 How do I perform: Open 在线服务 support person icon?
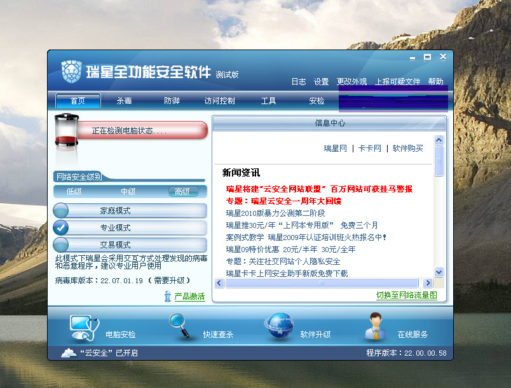pos(376,326)
